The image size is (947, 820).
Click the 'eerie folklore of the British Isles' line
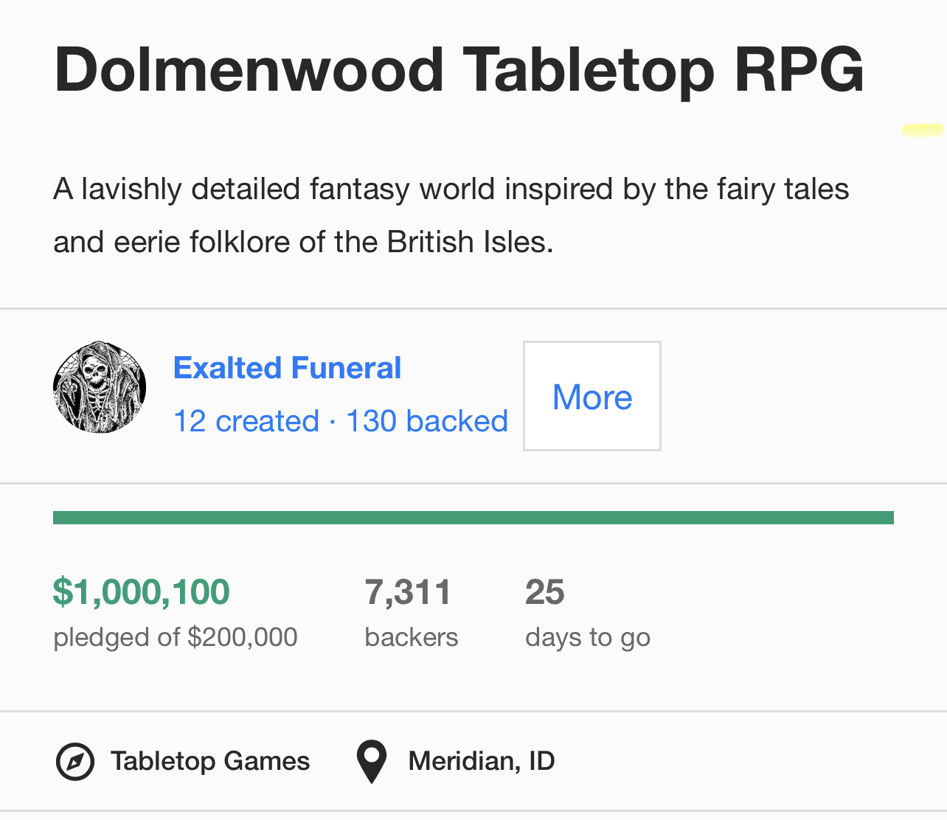coord(303,242)
